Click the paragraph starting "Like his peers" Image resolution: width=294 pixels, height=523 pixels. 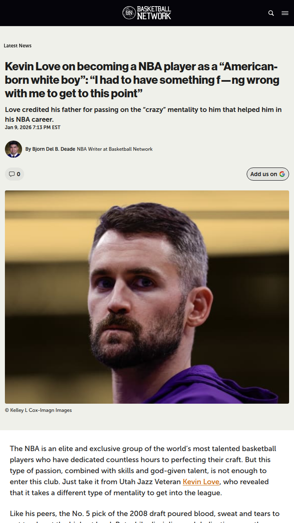coord(145,514)
